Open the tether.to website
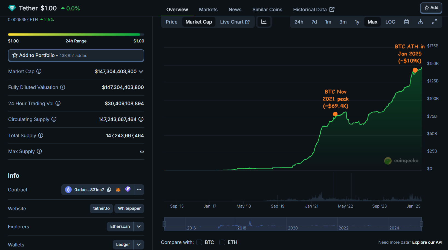 click(x=101, y=208)
